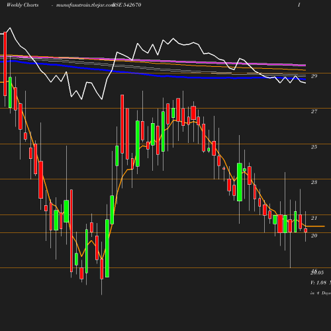Select the price axis label 20
The width and height of the screenshot is (331, 331).
tap(314, 236)
